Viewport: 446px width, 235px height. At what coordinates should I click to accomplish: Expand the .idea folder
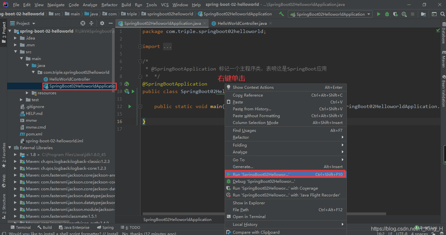(x=15, y=38)
